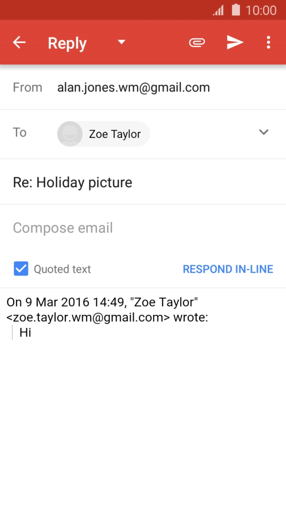The width and height of the screenshot is (286, 510).
Task: Select the Reply header label
Action: point(67,42)
